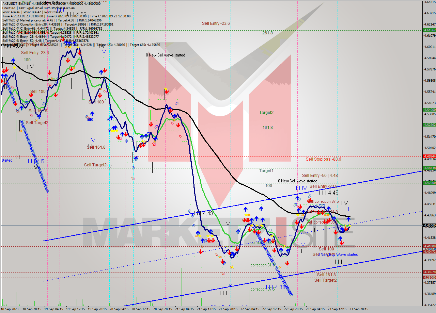Viewport: 436px width, 313px height.
Task: Click '0 New Sell wave started' near 4.47
Action: (x=297, y=181)
